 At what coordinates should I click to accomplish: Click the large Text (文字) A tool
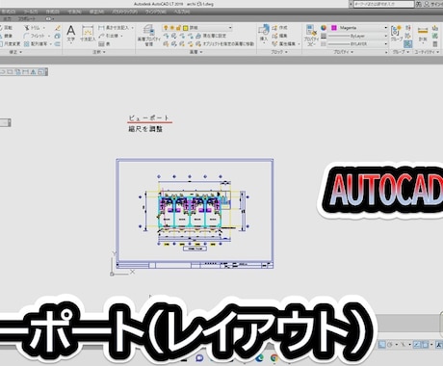click(71, 34)
